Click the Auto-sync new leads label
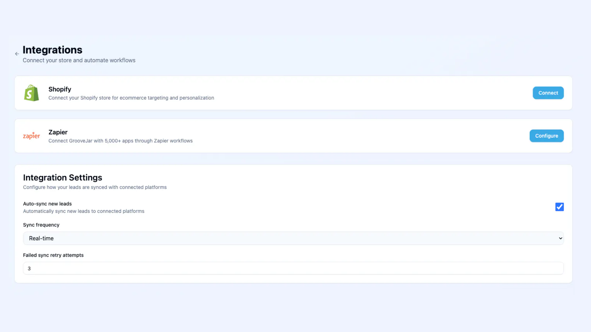The image size is (591, 332). pos(48,204)
